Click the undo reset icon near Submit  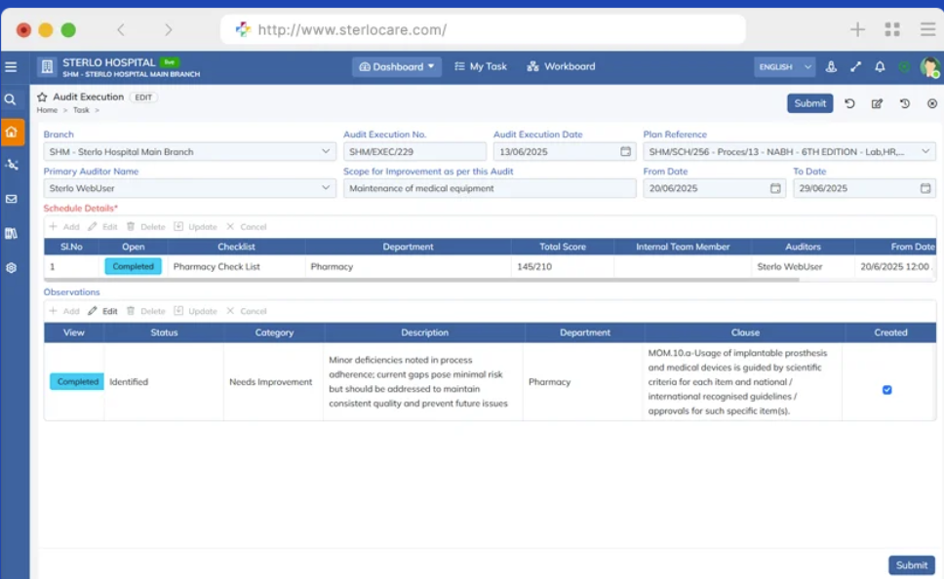pyautogui.click(x=851, y=103)
